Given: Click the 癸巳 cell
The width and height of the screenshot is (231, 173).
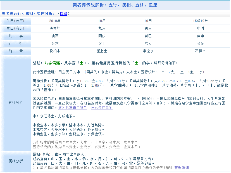Looking at the screenshot, I should click(148, 36).
